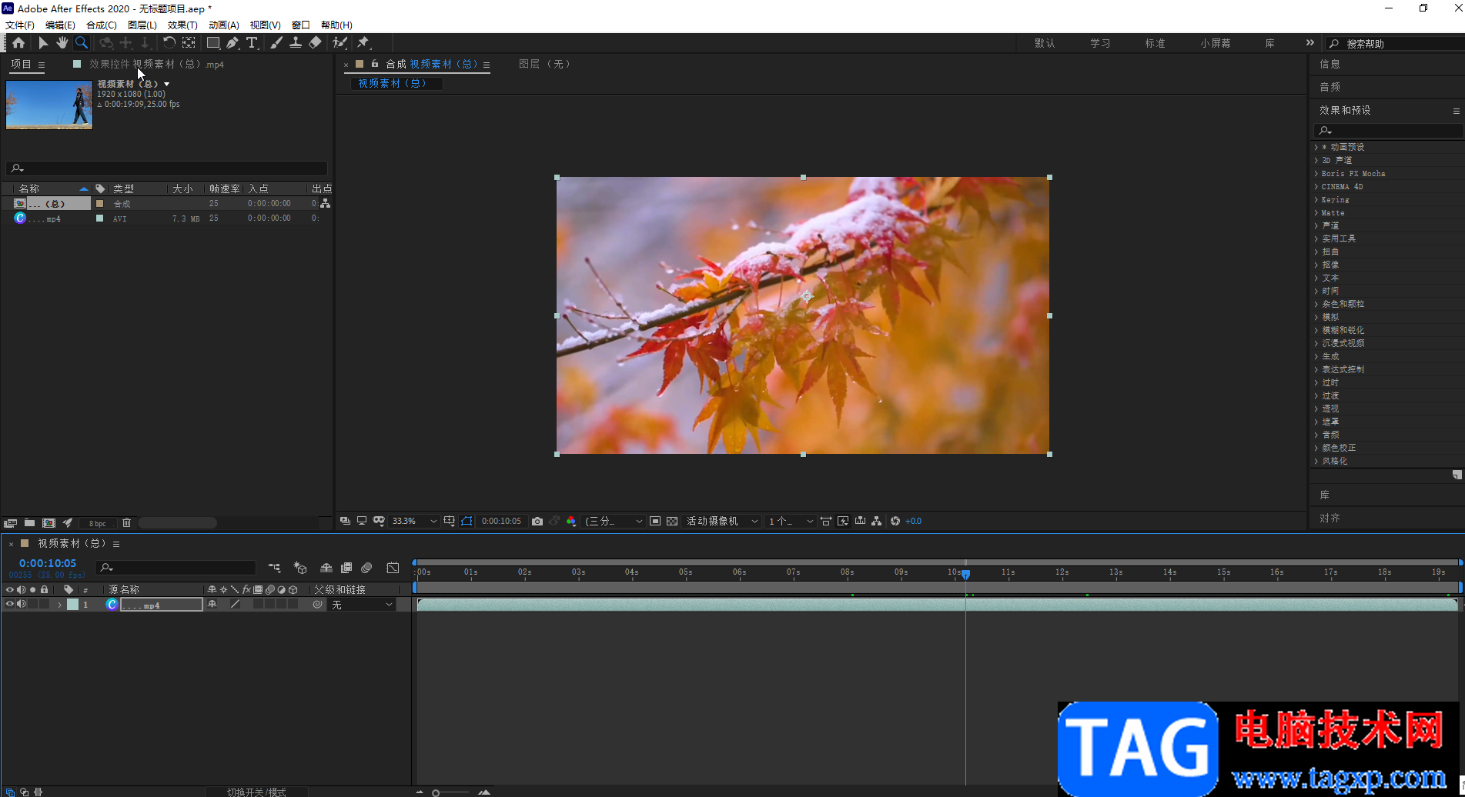Expand layer 1 properties triangle
The width and height of the screenshot is (1465, 797).
pyautogui.click(x=59, y=605)
